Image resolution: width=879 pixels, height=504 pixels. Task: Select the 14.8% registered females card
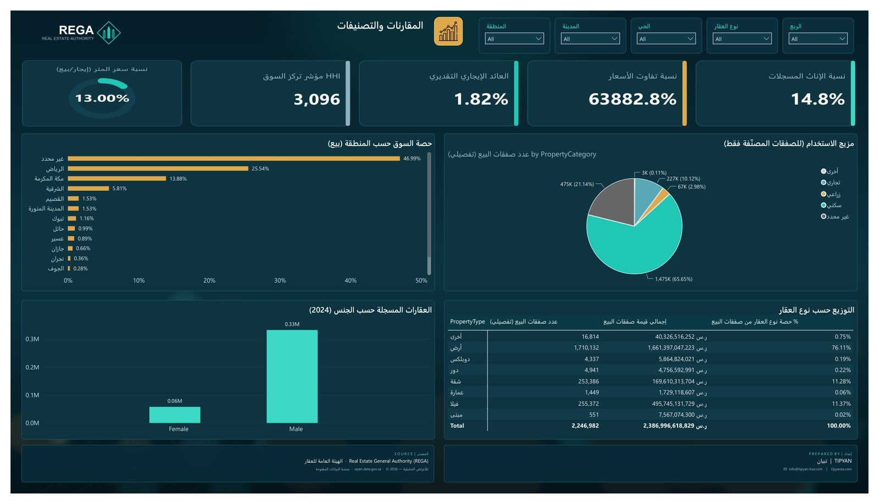pos(775,93)
